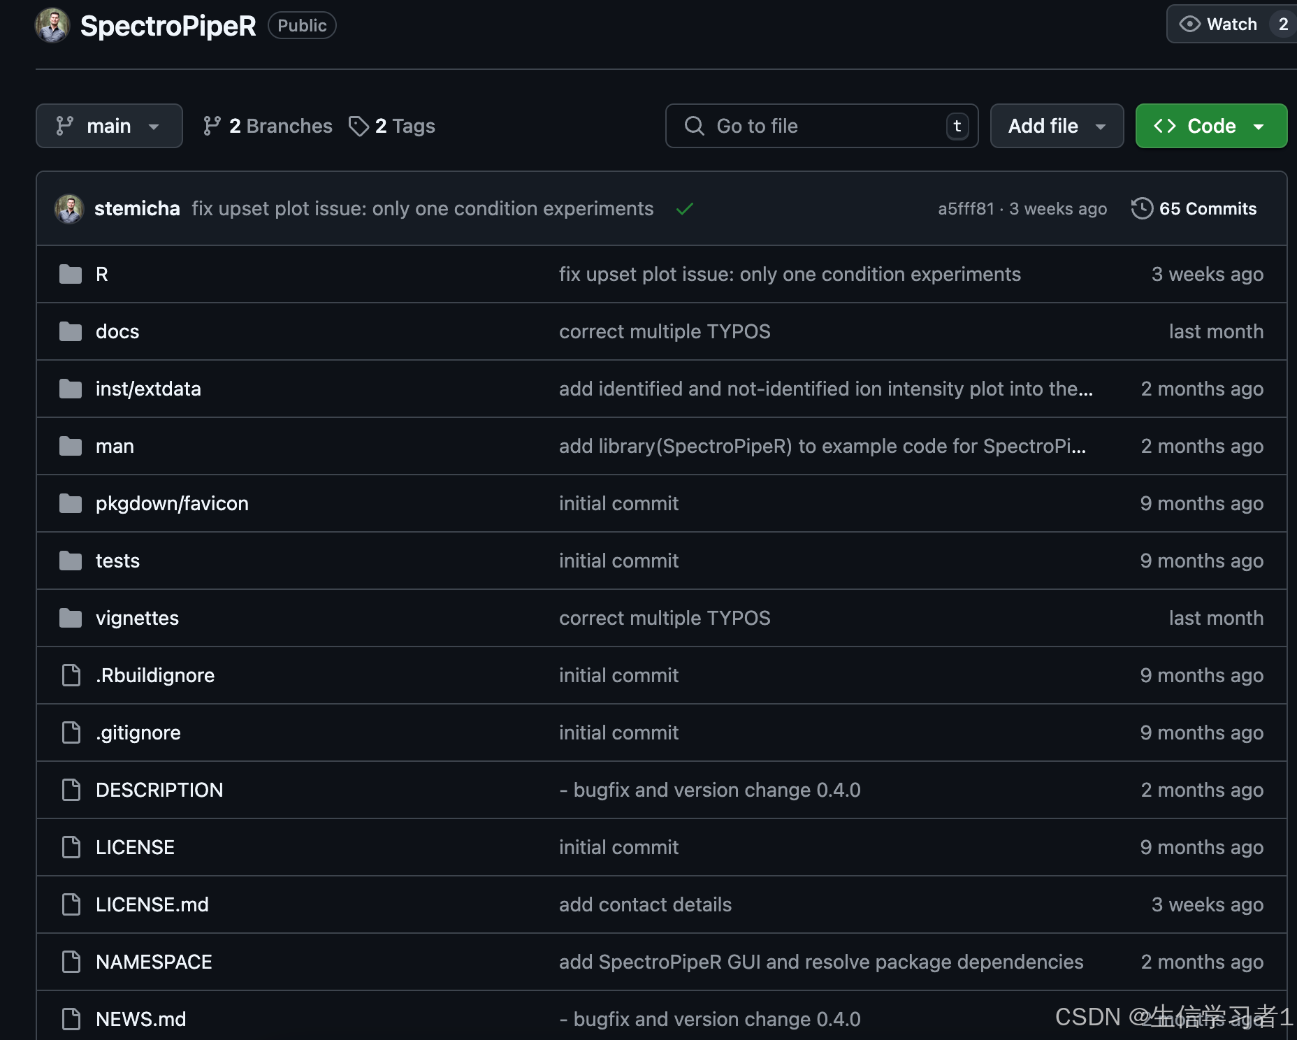Viewport: 1297px width, 1040px height.
Task: Open the 2 Tags link
Action: click(392, 126)
